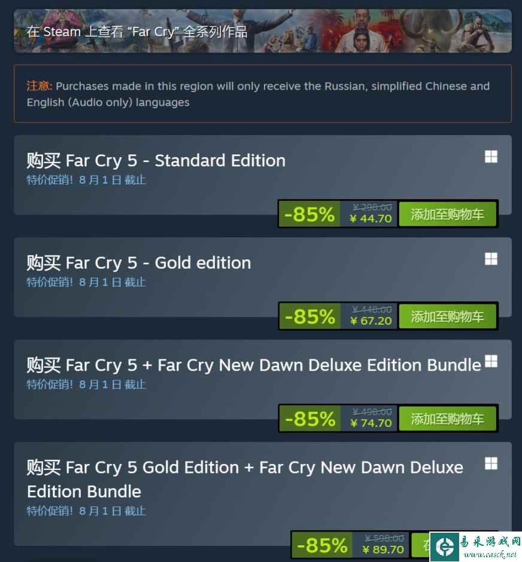This screenshot has width=522, height=562.
Task: Open the Far Cry series banner on Steam
Action: 262,31
